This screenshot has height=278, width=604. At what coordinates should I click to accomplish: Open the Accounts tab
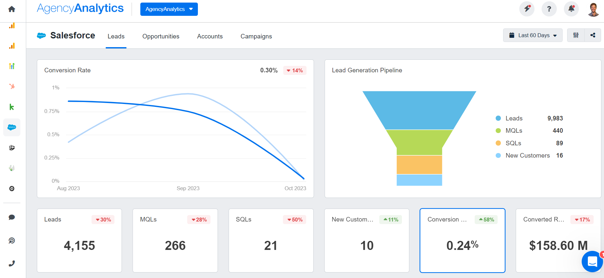[210, 36]
